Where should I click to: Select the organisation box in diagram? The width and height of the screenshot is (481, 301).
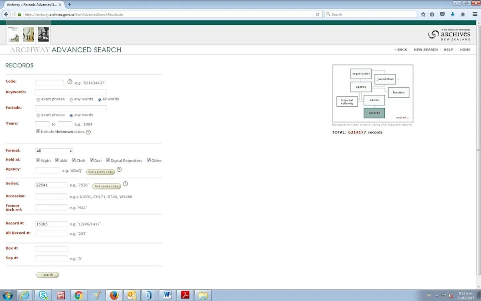[x=361, y=74]
